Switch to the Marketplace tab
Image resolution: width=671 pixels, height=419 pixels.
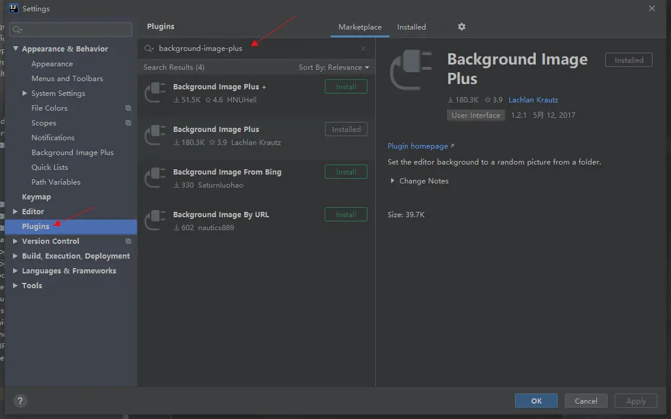click(x=360, y=27)
